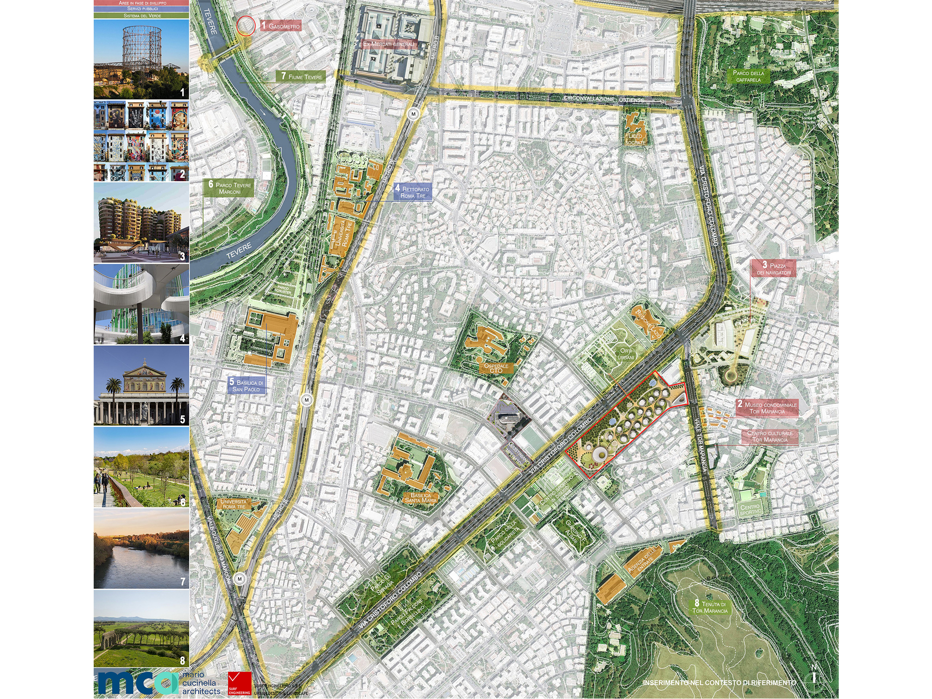Screen dimensions: 932x699
Task: Click the 'Parco Falcone e Borsellino' label
Action: coord(408,612)
